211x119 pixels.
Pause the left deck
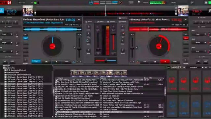pyautogui.click(x=46, y=62)
